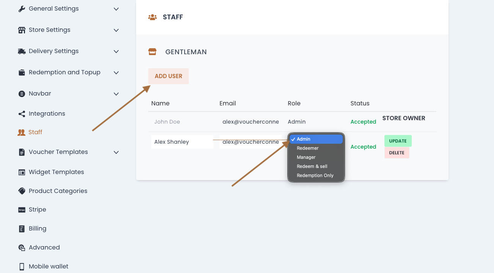494x273 pixels.
Task: Click the wallet icon for Redemption and Topup
Action: coord(22,72)
